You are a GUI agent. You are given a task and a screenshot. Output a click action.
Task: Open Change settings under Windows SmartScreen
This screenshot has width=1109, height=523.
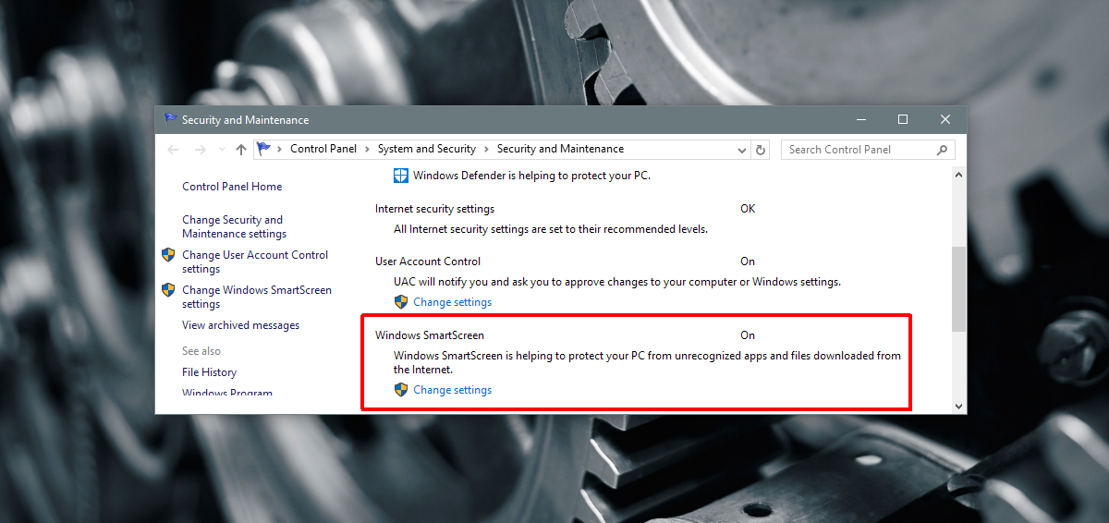(453, 390)
